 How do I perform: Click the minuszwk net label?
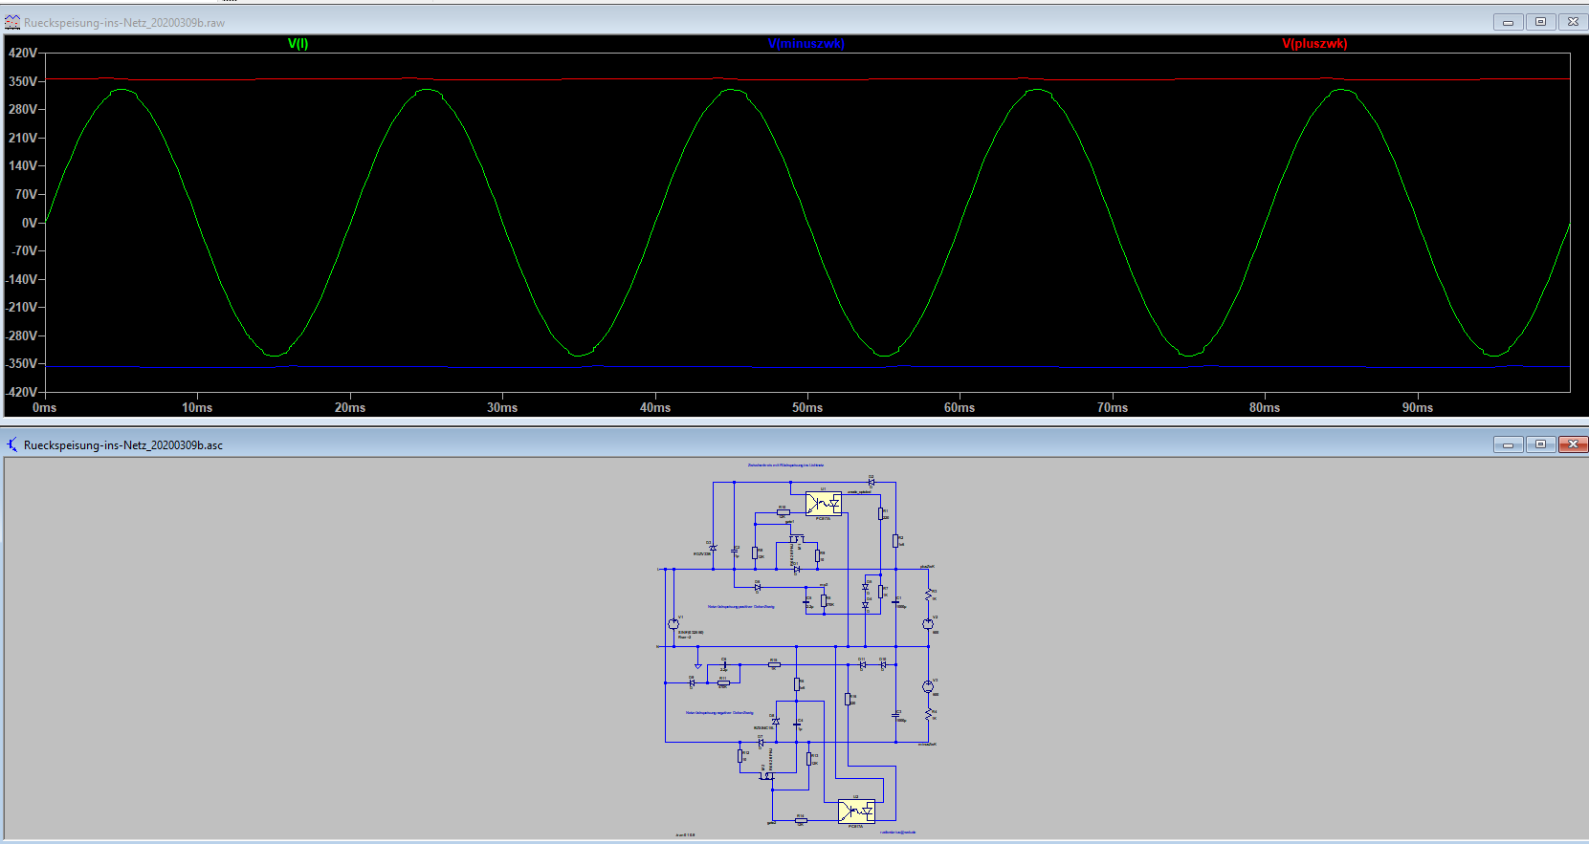coord(927,744)
